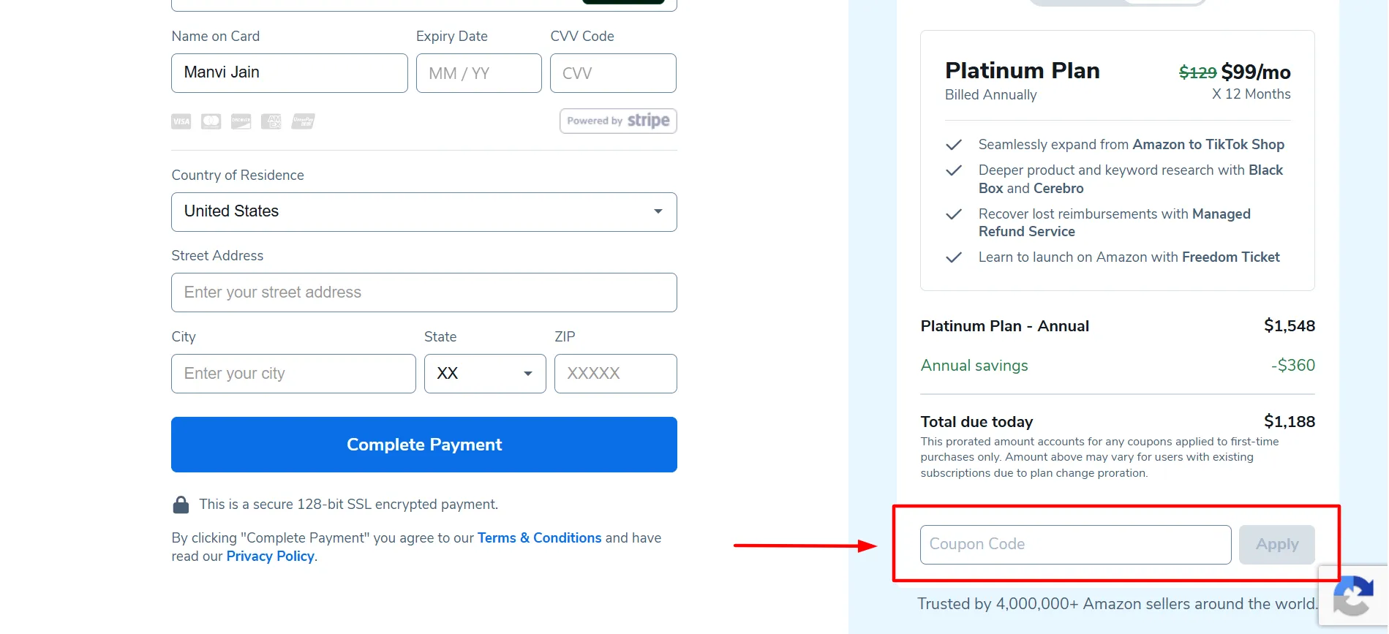Screen dimensions: 1389x634
Task: Click the struck-through $129 price
Action: tap(1197, 72)
